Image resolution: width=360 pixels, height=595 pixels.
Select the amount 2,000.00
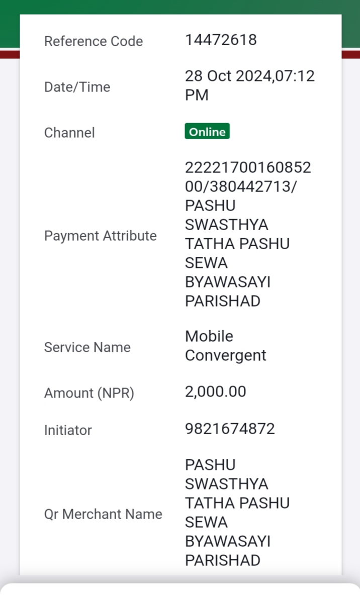point(215,391)
